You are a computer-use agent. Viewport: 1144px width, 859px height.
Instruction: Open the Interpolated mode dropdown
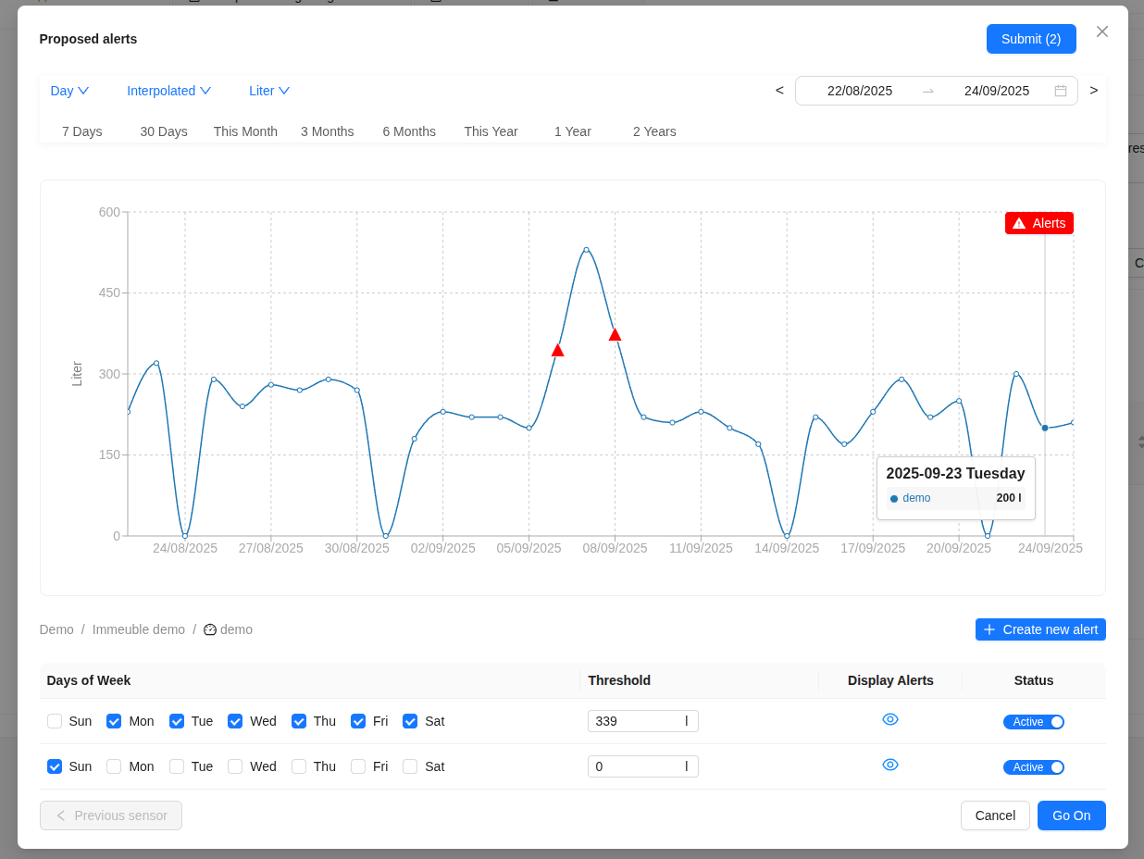(168, 91)
